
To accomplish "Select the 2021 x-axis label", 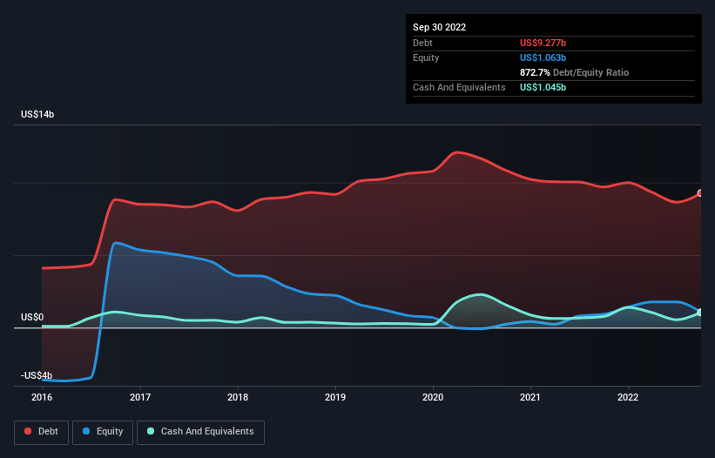I will point(530,397).
